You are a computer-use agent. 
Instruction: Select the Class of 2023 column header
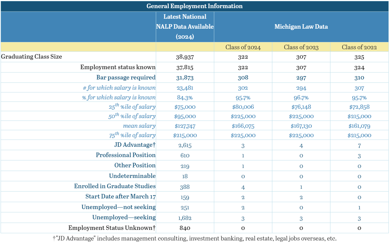pos(301,47)
